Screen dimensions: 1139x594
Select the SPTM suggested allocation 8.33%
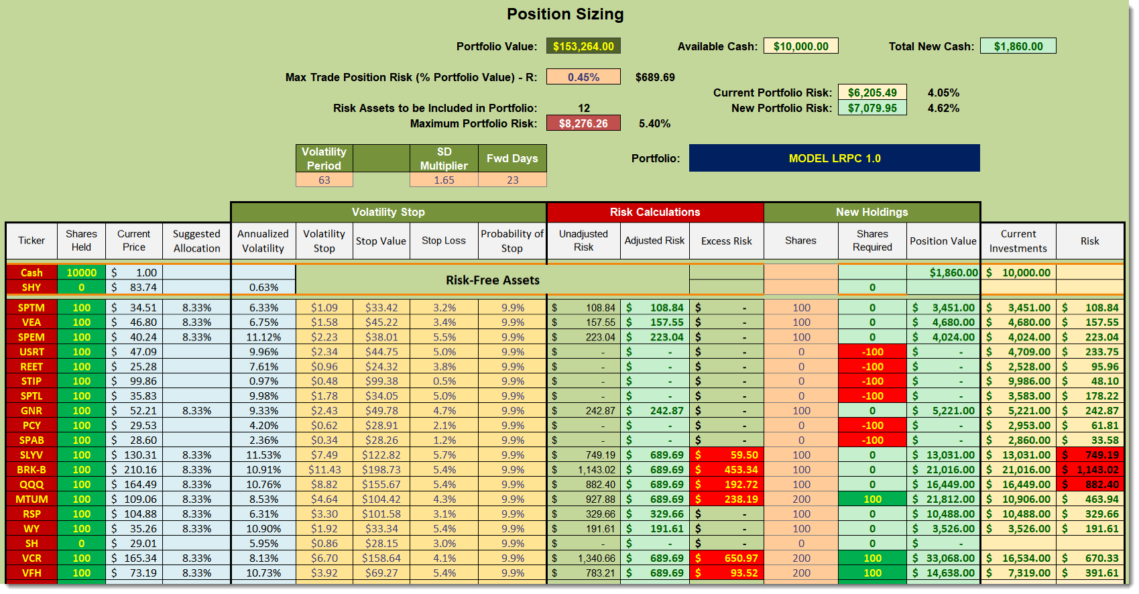(x=196, y=308)
